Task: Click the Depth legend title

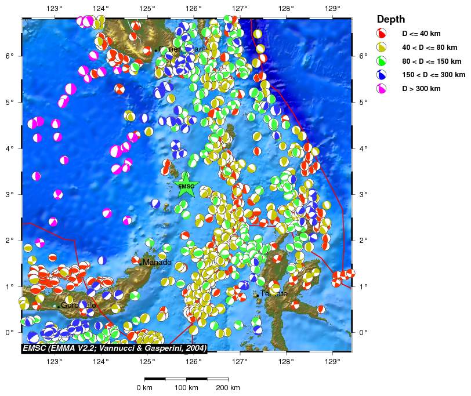Action: [x=391, y=19]
